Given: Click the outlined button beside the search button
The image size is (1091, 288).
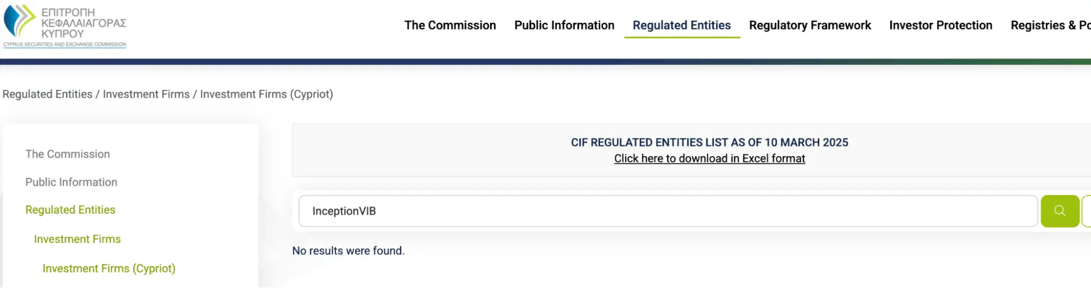Looking at the screenshot, I should [1087, 211].
